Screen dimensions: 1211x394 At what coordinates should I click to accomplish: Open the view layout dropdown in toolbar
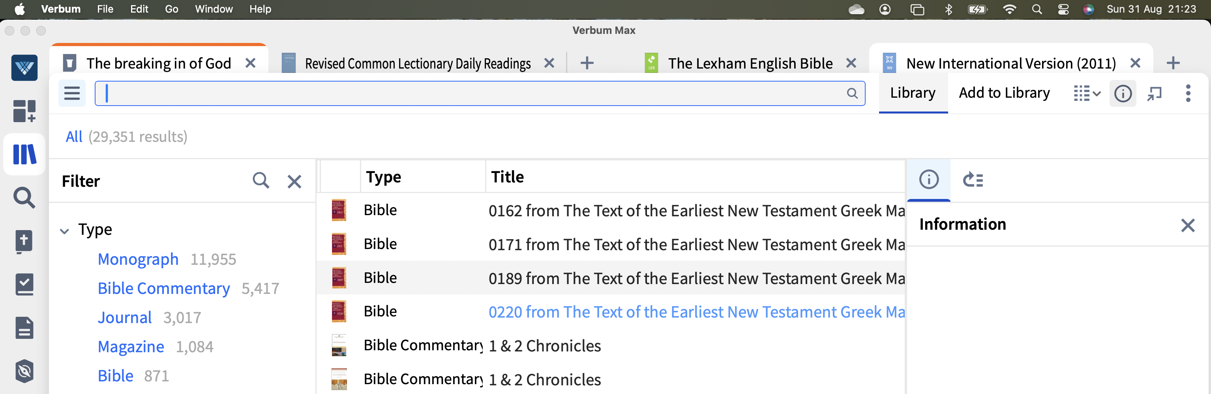click(x=1087, y=93)
